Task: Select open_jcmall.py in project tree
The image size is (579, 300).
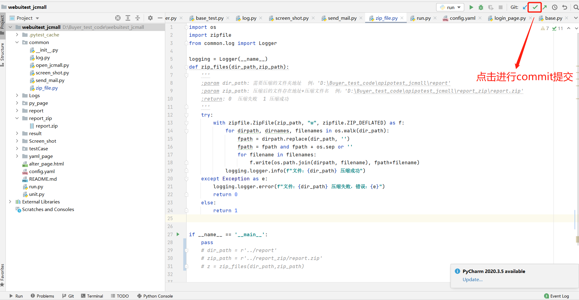Action: (52, 65)
